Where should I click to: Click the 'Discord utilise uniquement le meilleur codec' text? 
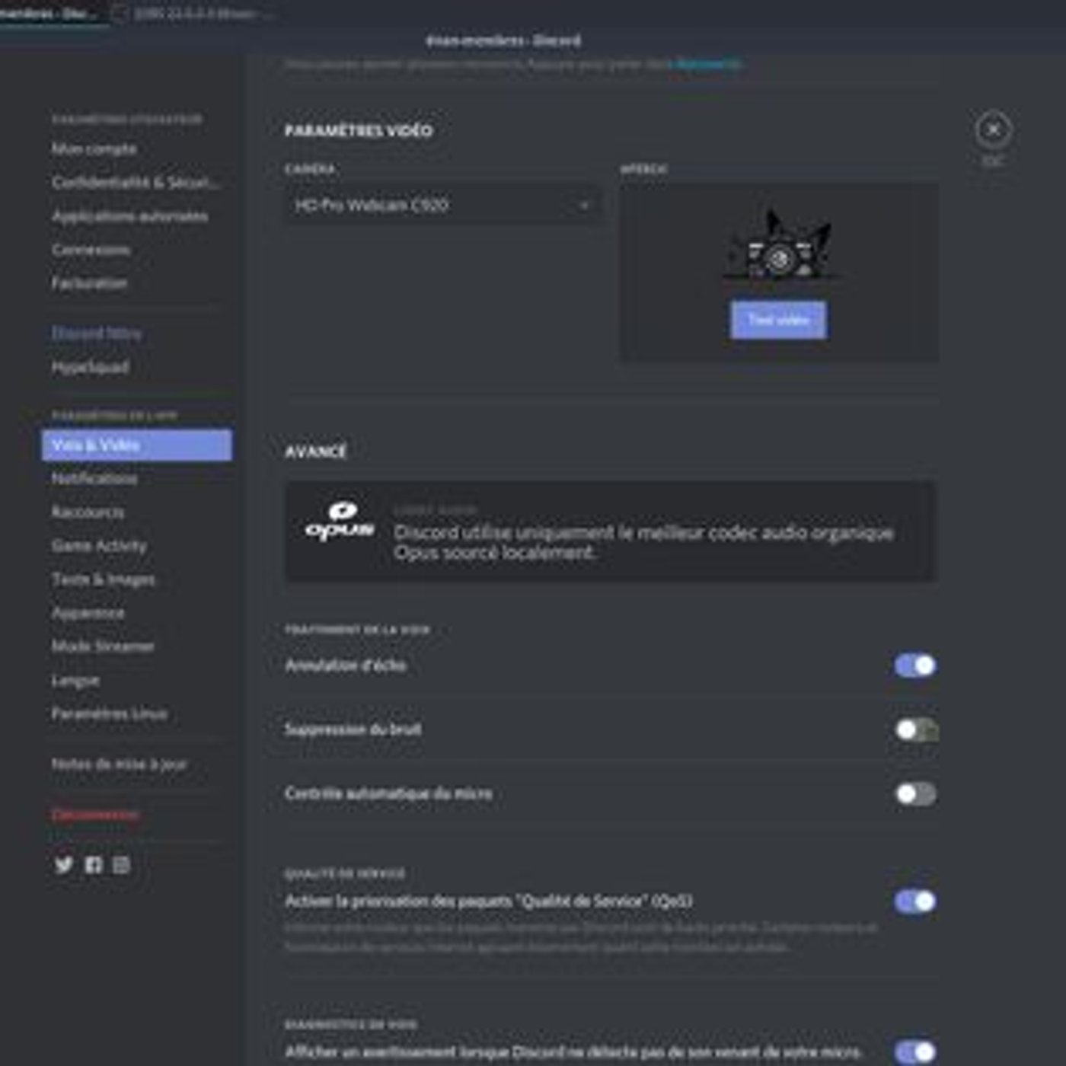pos(643,542)
